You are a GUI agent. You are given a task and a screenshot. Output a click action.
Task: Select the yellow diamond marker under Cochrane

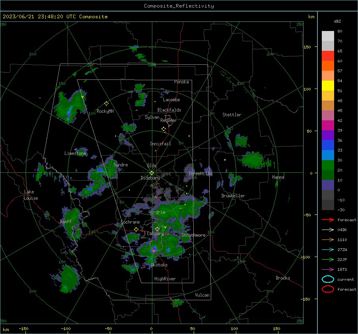[136, 229]
